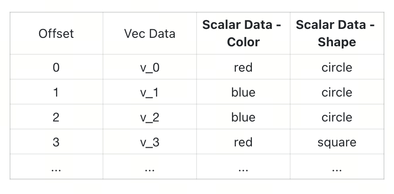This screenshot has width=394, height=194.
Task: Click offset cell with value 2
Action: pyautogui.click(x=56, y=117)
